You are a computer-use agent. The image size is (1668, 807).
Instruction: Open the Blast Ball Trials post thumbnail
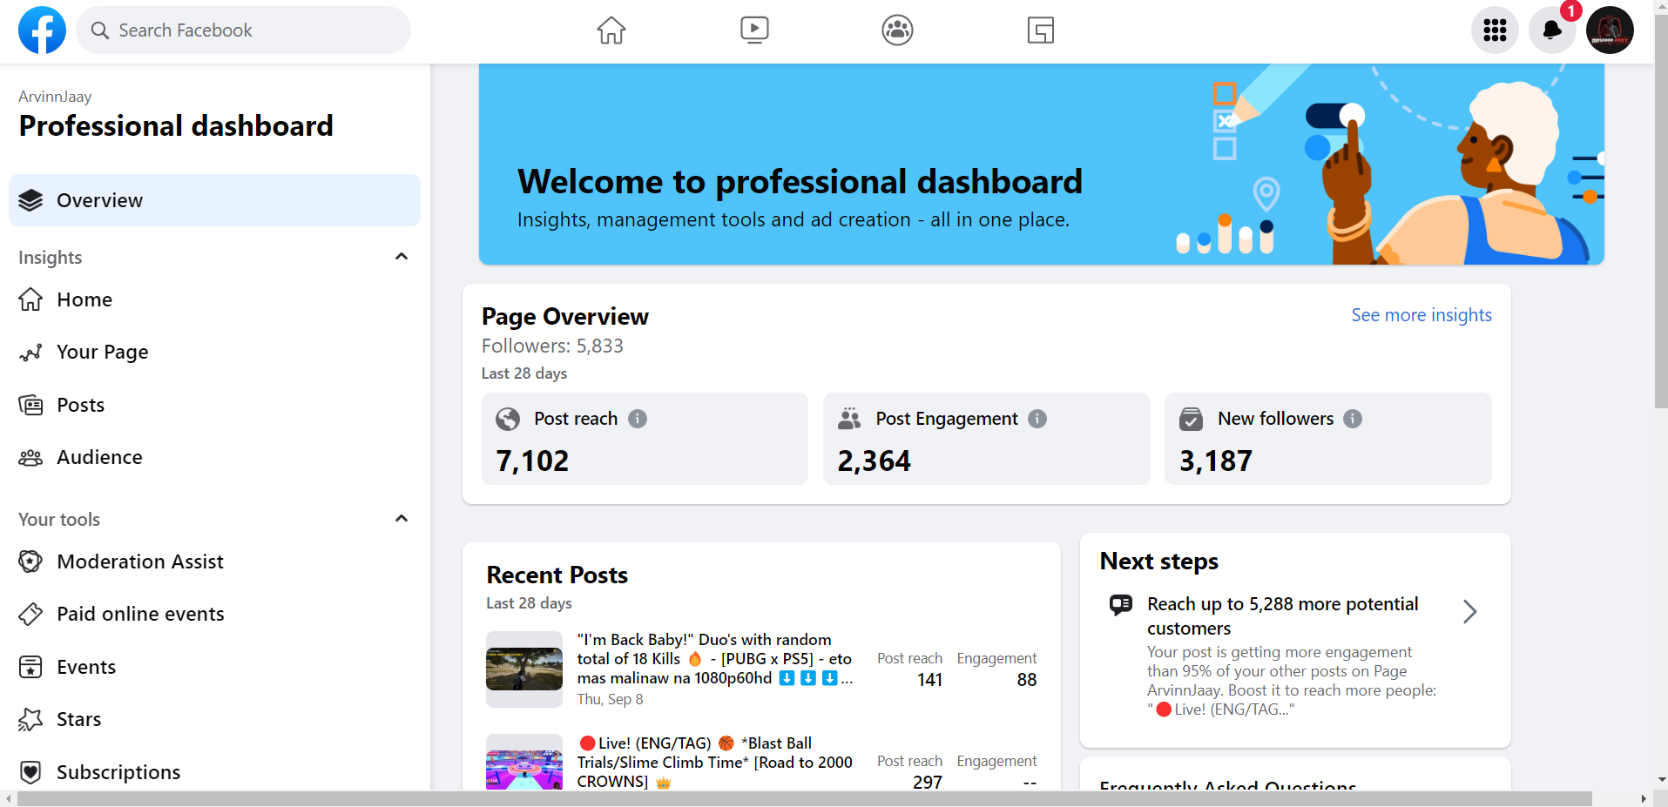click(x=524, y=763)
